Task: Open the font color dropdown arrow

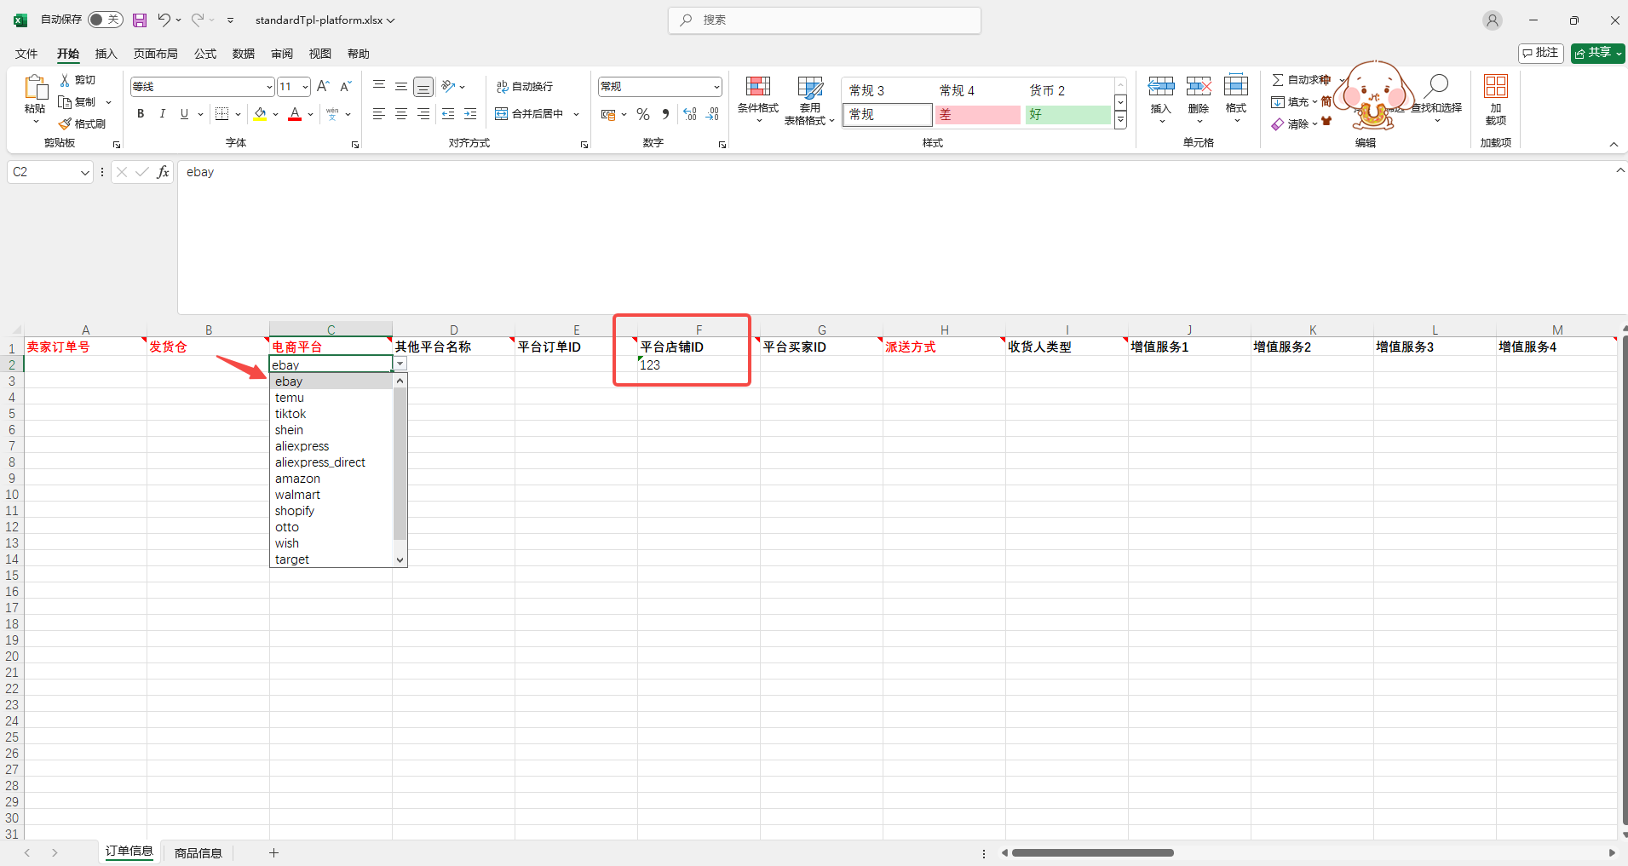Action: pyautogui.click(x=311, y=114)
